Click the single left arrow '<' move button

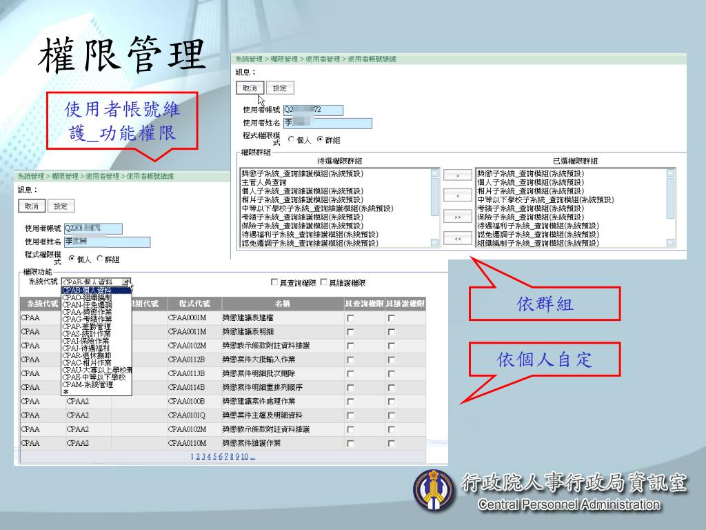(458, 195)
